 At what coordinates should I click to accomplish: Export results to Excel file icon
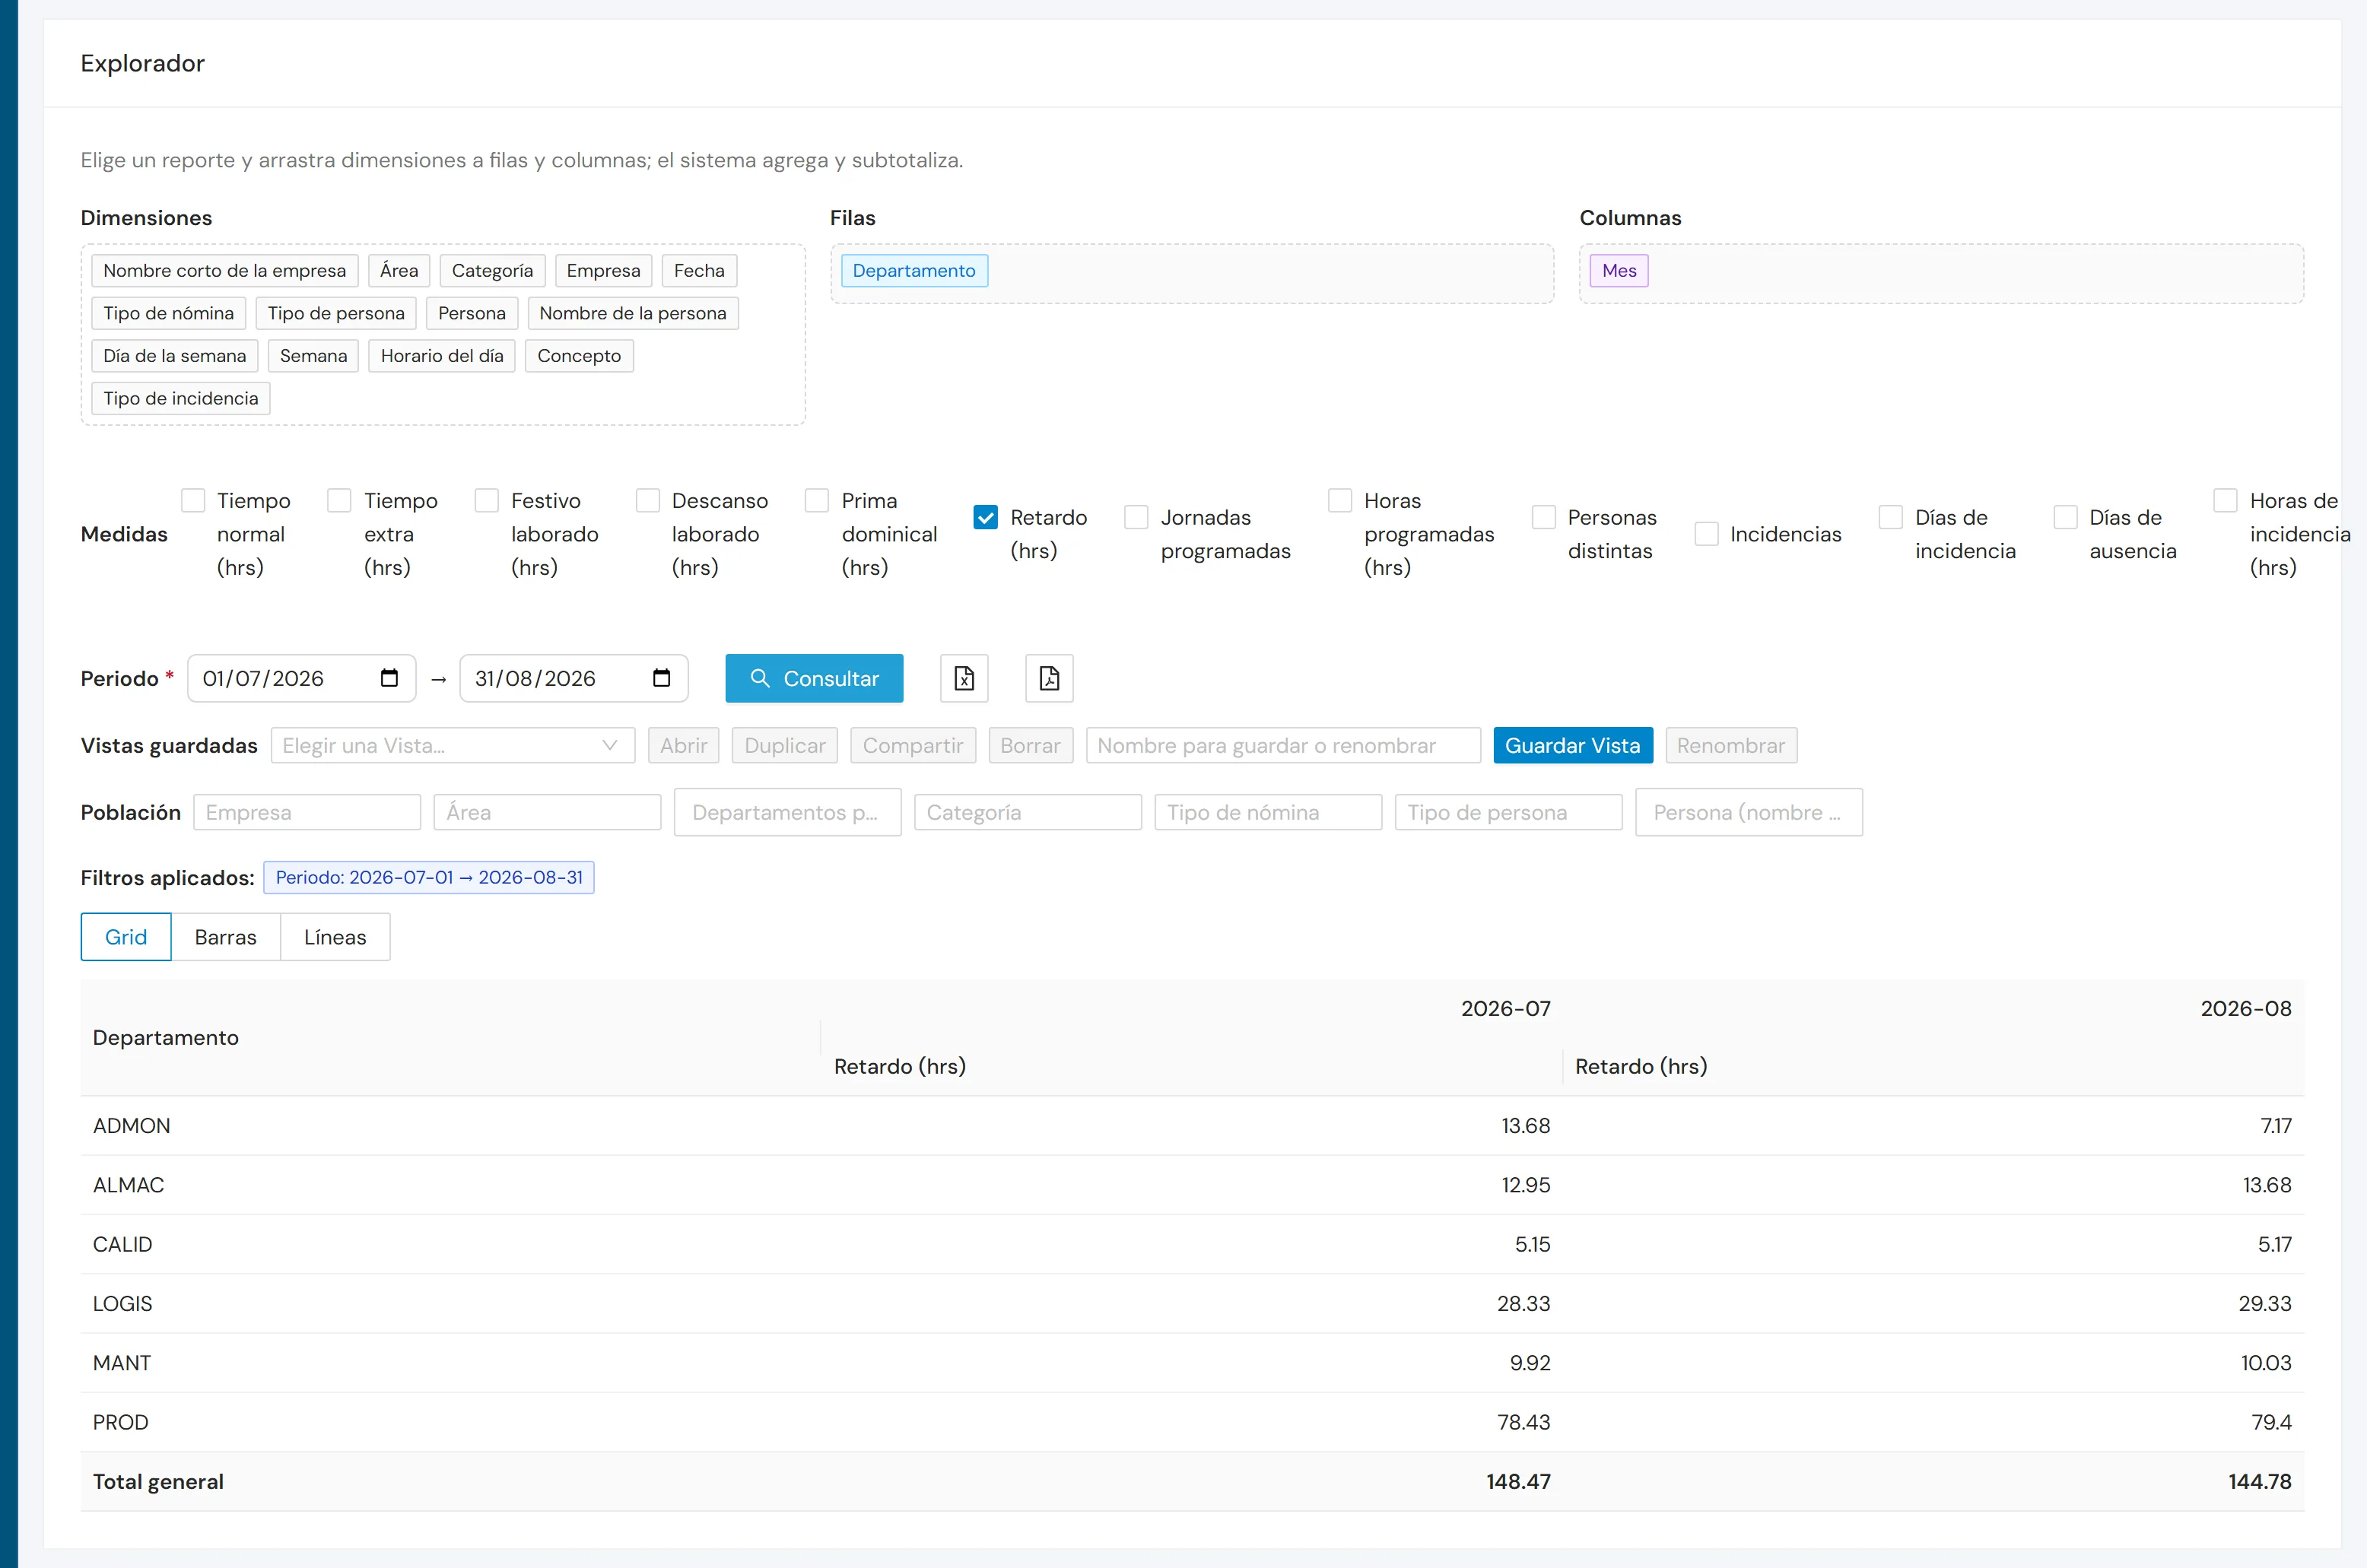[964, 678]
